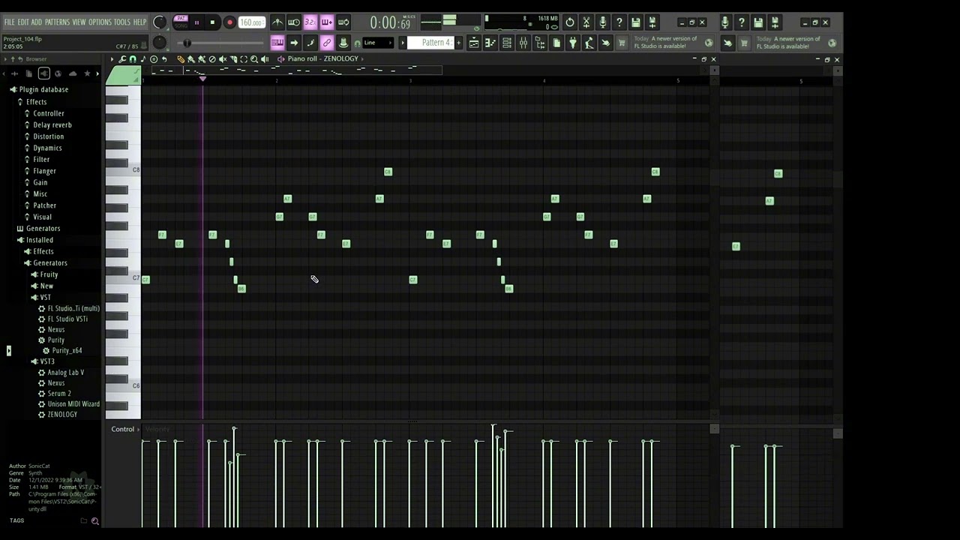
Task: Select the playback scrub speaker tool
Action: tap(265, 59)
